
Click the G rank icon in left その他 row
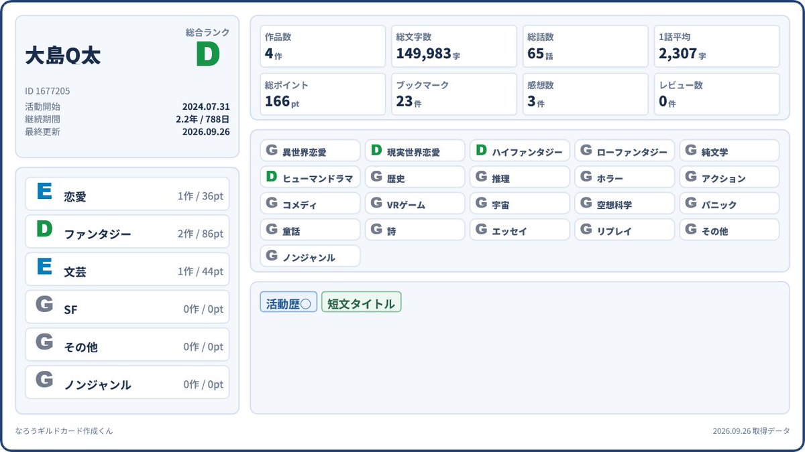pyautogui.click(x=44, y=342)
